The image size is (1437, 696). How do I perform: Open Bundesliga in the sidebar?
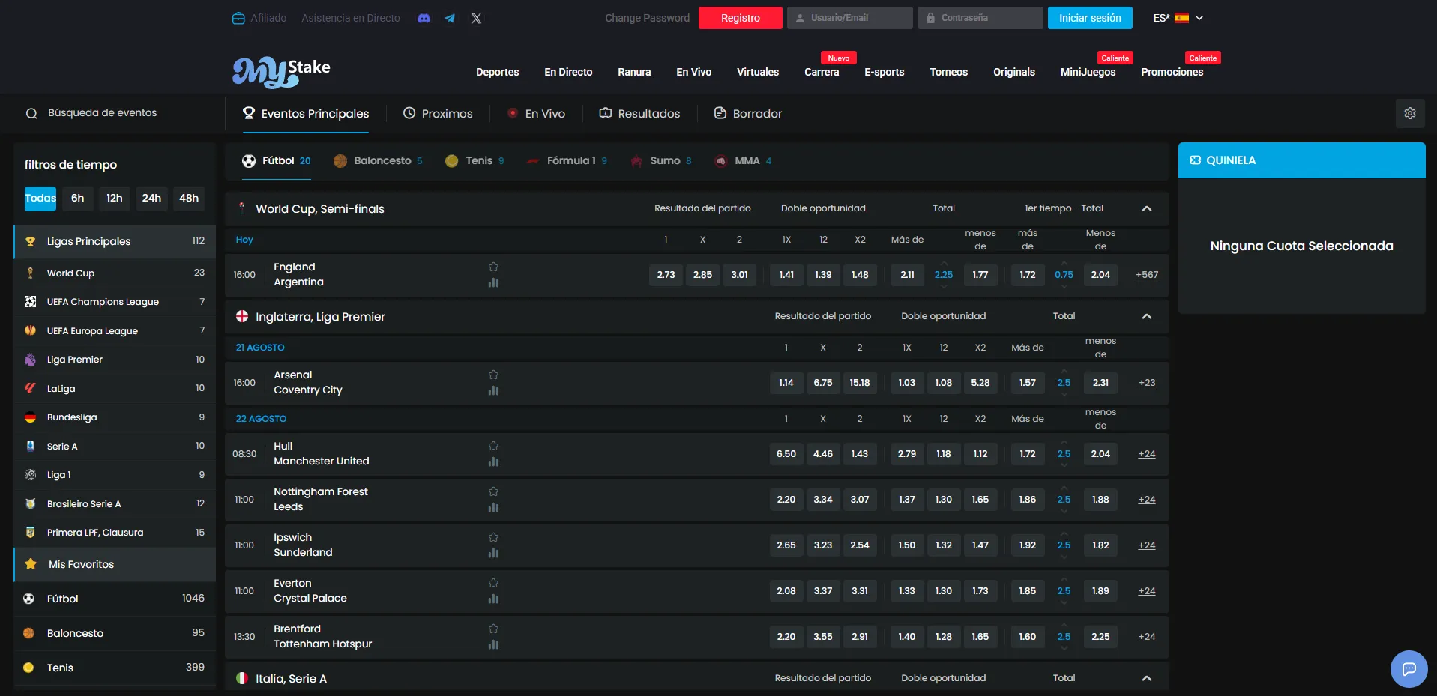point(115,417)
